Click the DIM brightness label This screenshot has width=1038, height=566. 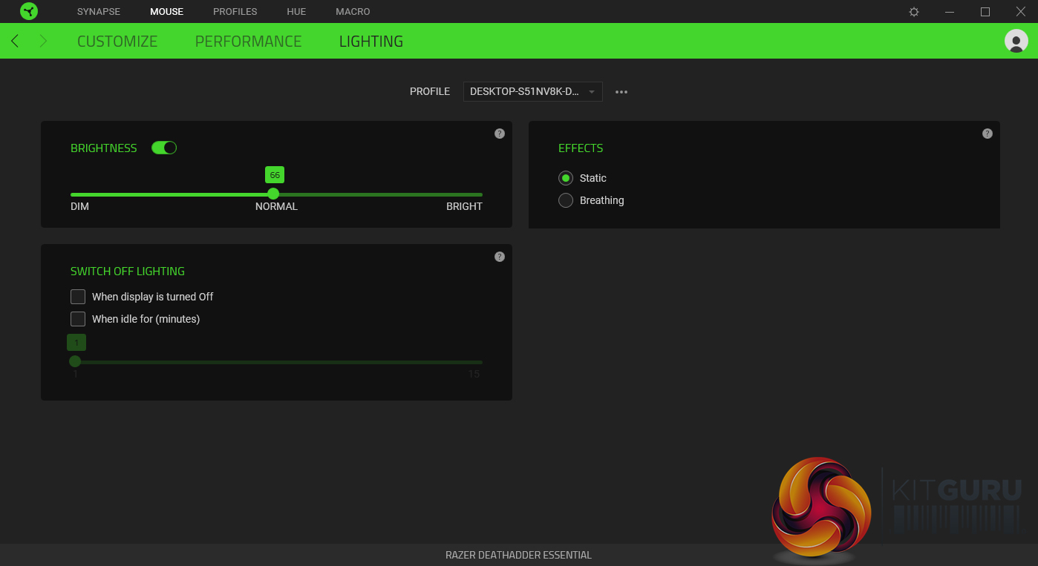pyautogui.click(x=79, y=206)
